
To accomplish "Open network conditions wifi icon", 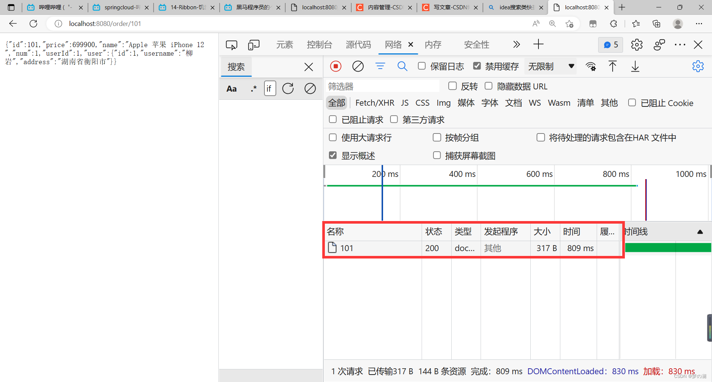I will click(x=591, y=67).
